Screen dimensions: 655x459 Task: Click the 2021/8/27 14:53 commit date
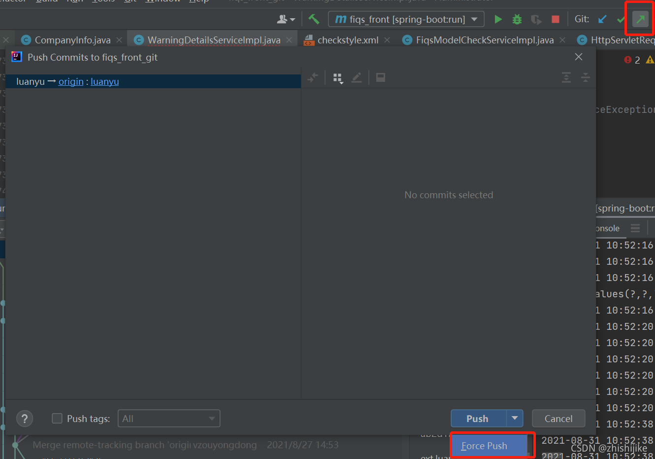[x=303, y=445]
